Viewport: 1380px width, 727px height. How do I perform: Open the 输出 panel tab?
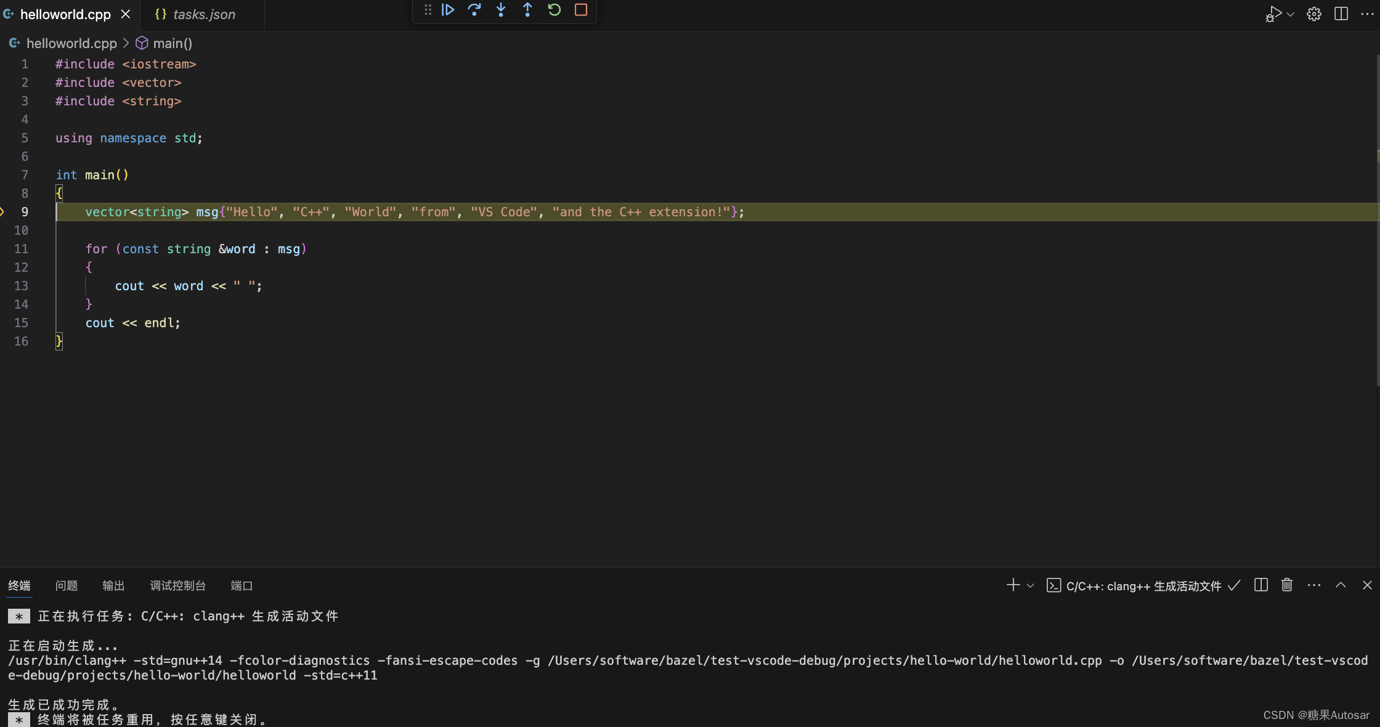coord(113,585)
